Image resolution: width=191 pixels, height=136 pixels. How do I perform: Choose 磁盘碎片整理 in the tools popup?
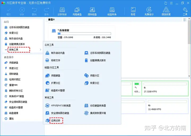point(55,90)
